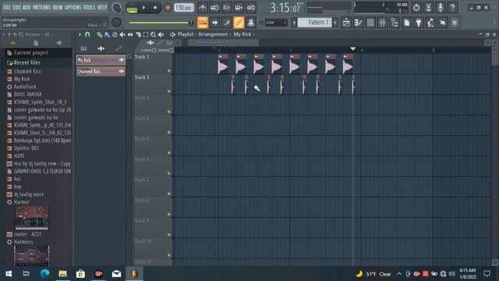Open File Explorer from taskbar
Screen dimensions: 499x281
(62, 273)
